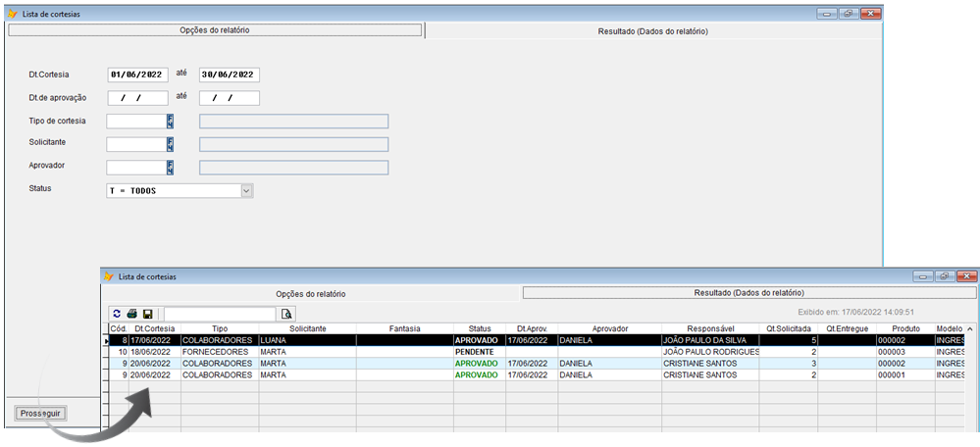The image size is (980, 447).
Task: Click the grid scrollbar up arrow
Action: click(x=970, y=328)
